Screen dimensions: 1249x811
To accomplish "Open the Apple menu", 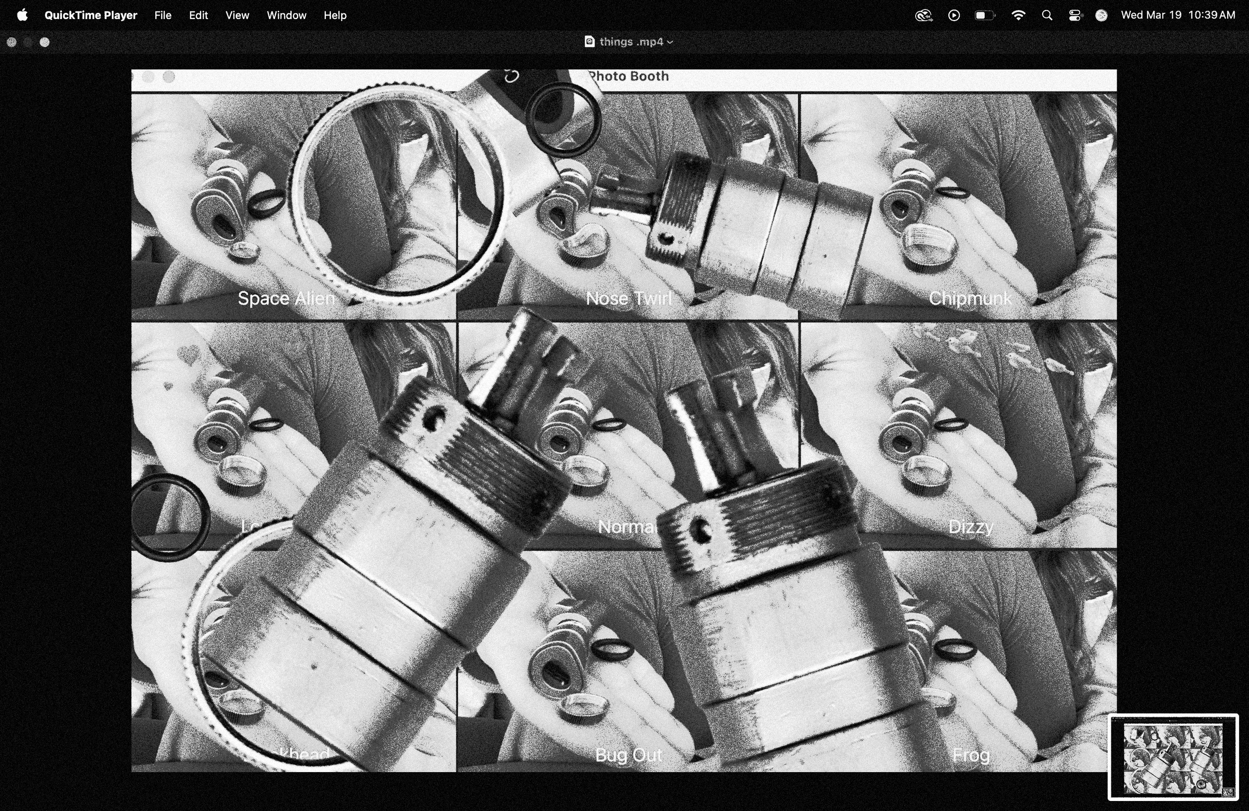I will [x=22, y=15].
